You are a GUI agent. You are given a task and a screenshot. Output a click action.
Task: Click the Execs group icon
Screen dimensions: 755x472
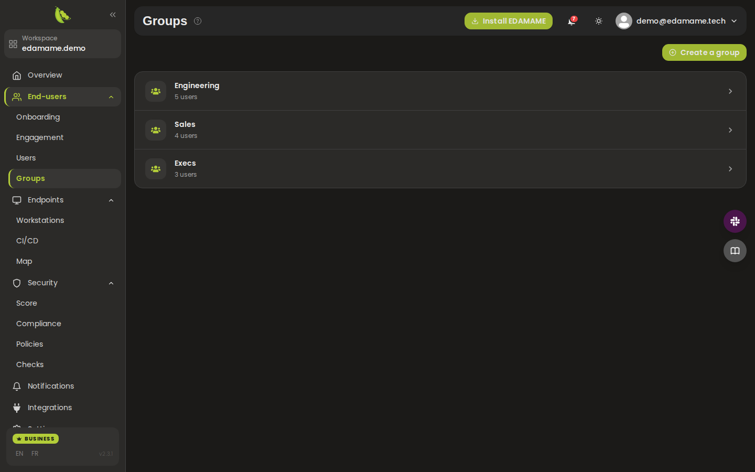click(x=156, y=169)
